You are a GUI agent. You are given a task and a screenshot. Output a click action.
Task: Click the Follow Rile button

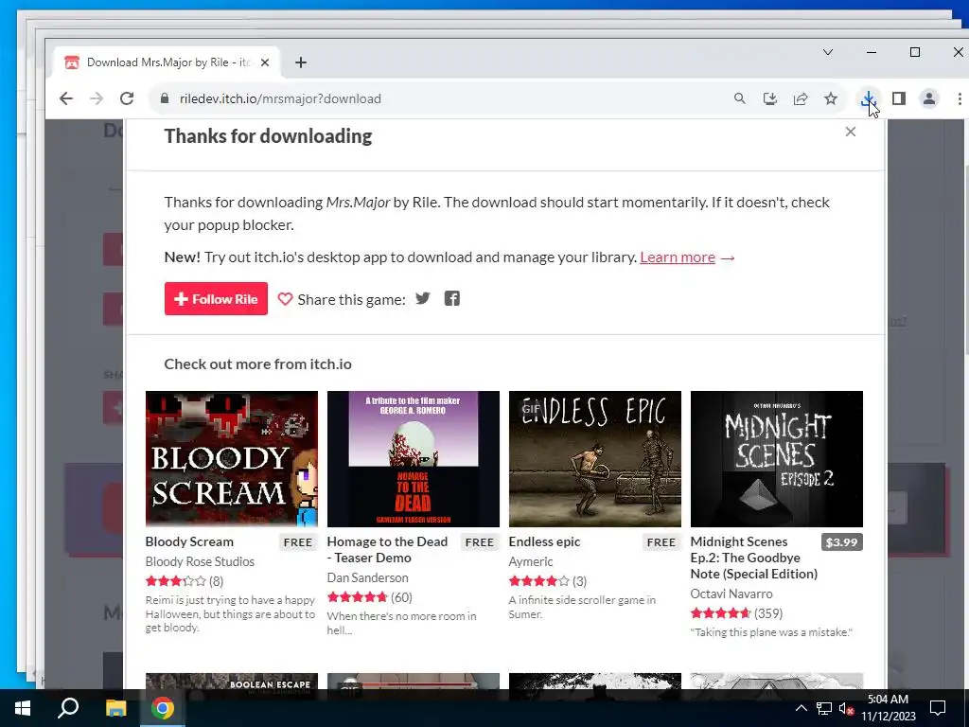(x=216, y=298)
